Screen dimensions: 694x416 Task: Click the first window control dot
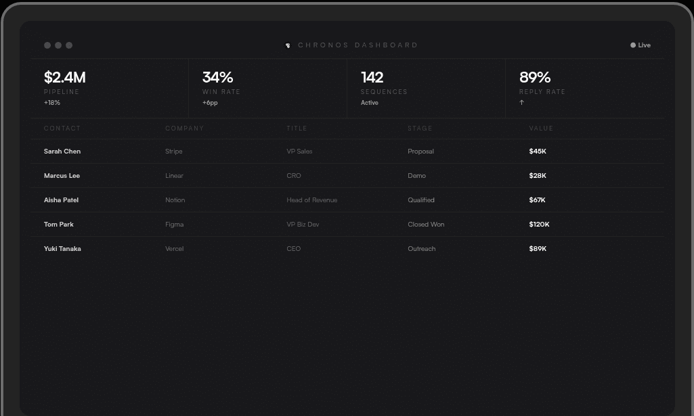click(47, 45)
